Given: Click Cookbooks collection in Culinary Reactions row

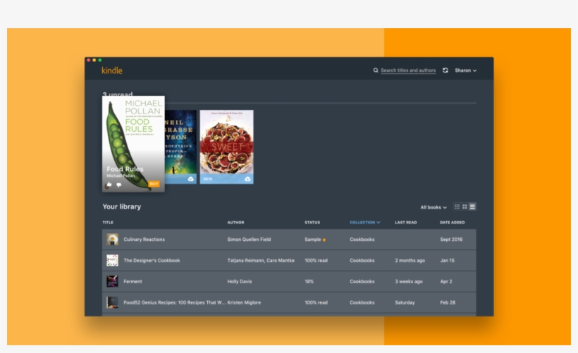Looking at the screenshot, I should coord(362,239).
